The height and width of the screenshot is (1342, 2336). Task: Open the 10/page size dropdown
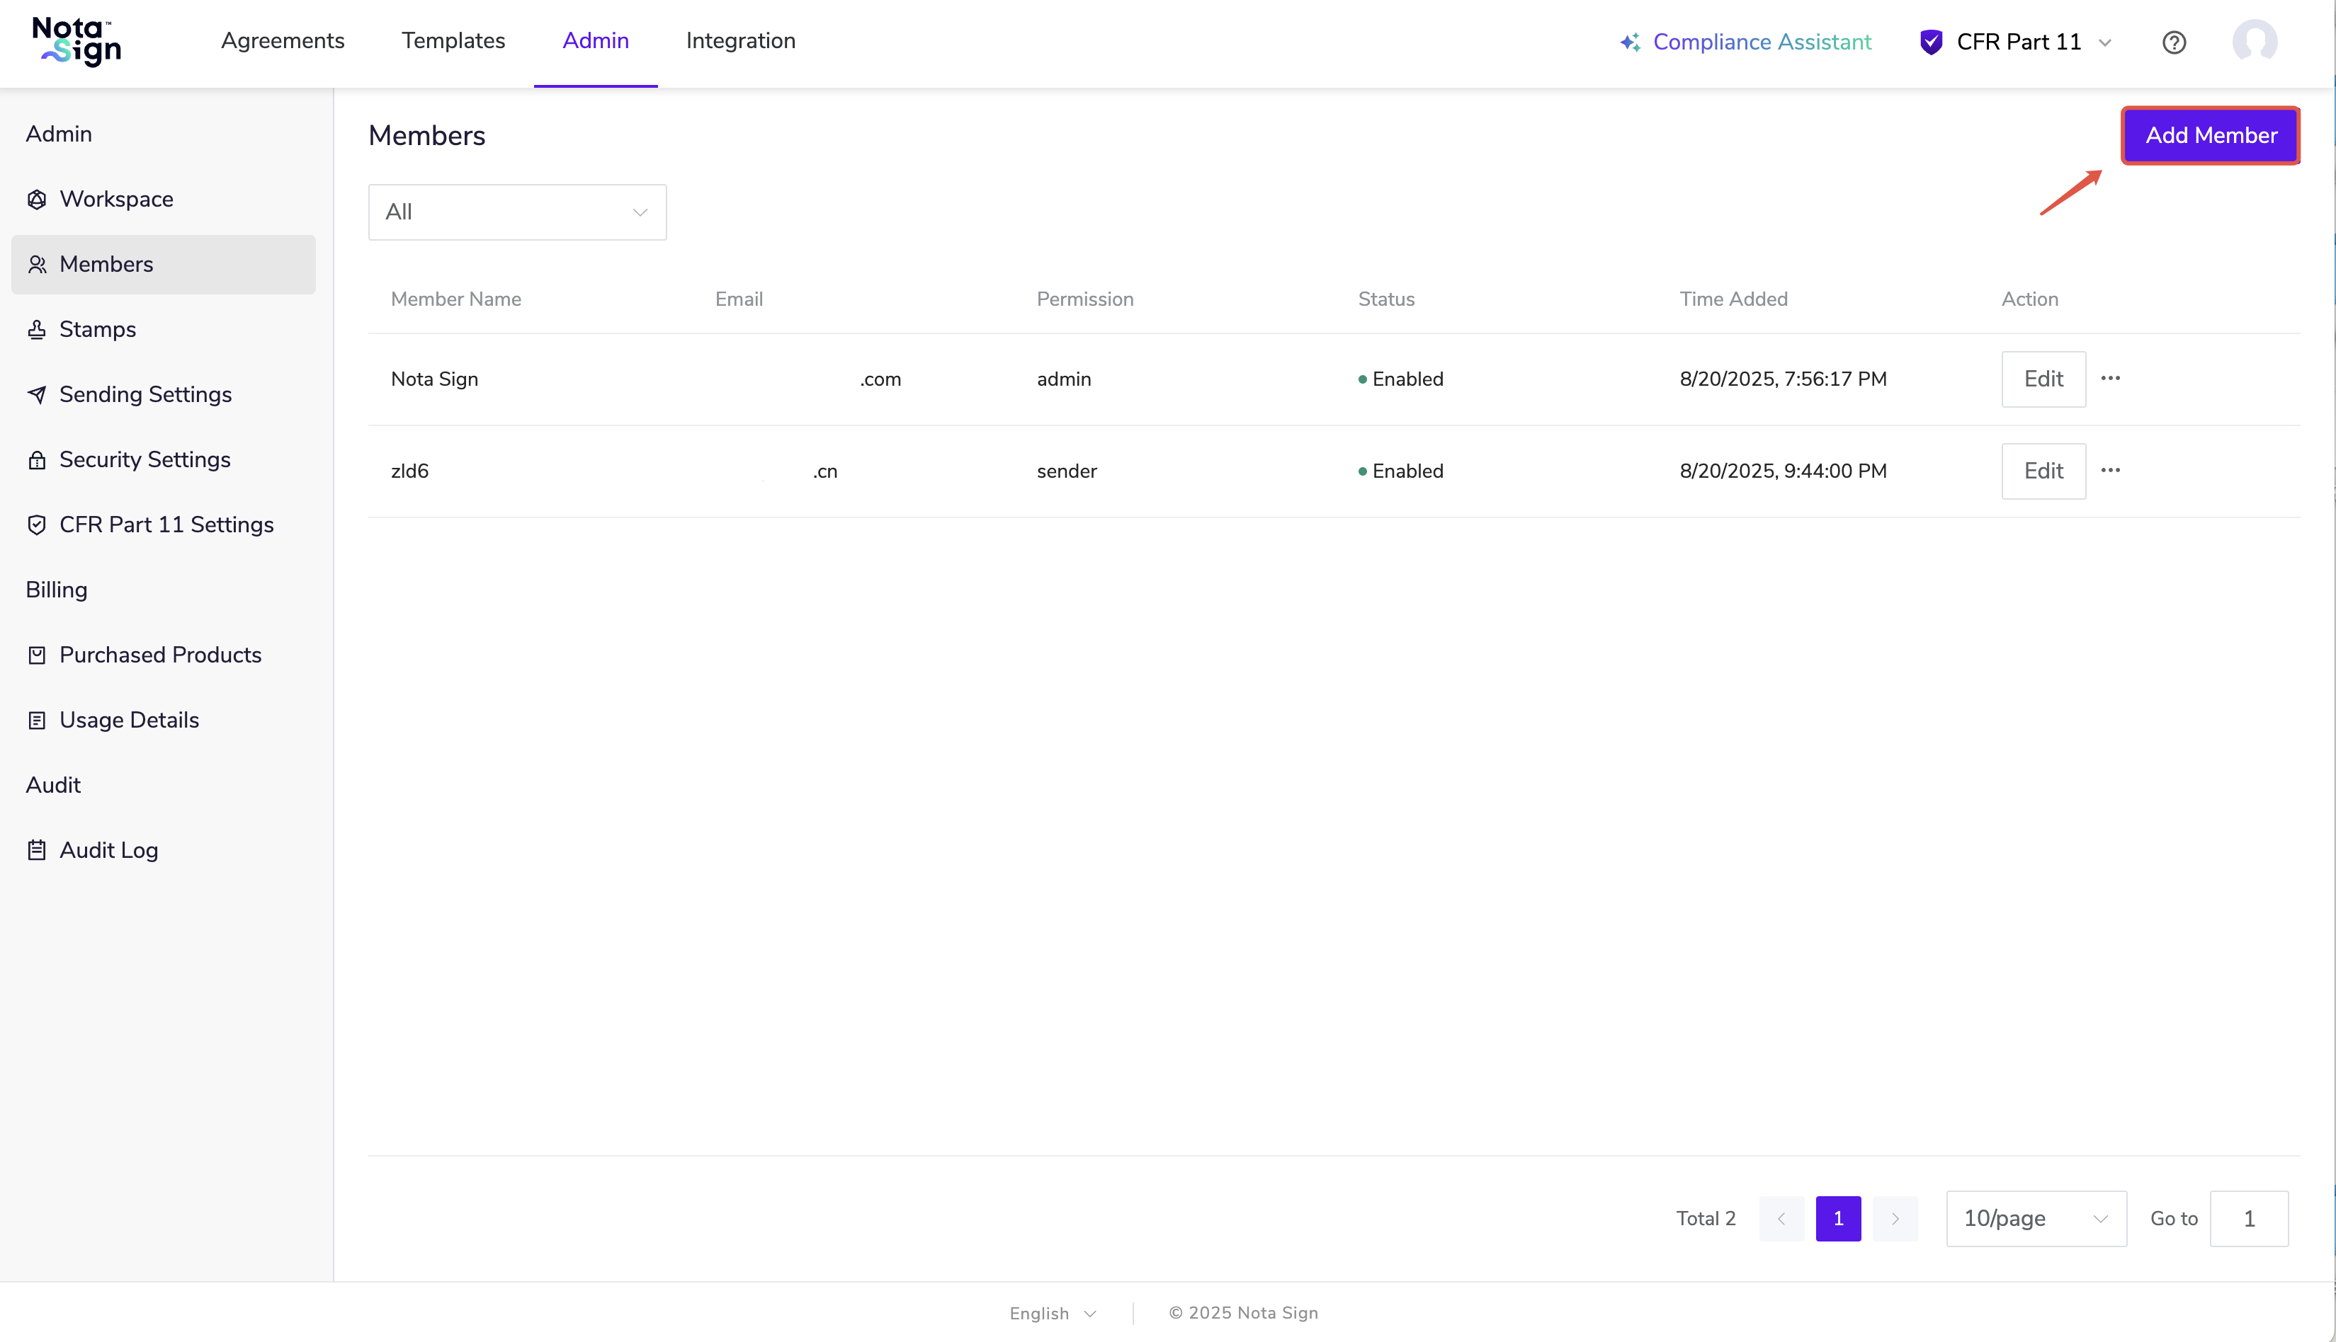(2036, 1219)
